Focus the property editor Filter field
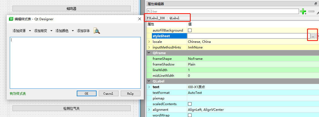Screen dimensions: 319x117 222,11
